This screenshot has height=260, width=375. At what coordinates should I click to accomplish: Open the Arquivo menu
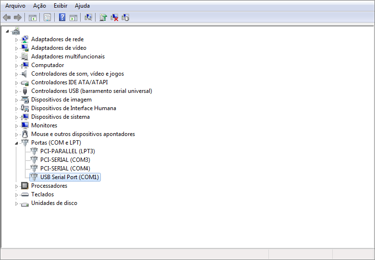click(15, 6)
